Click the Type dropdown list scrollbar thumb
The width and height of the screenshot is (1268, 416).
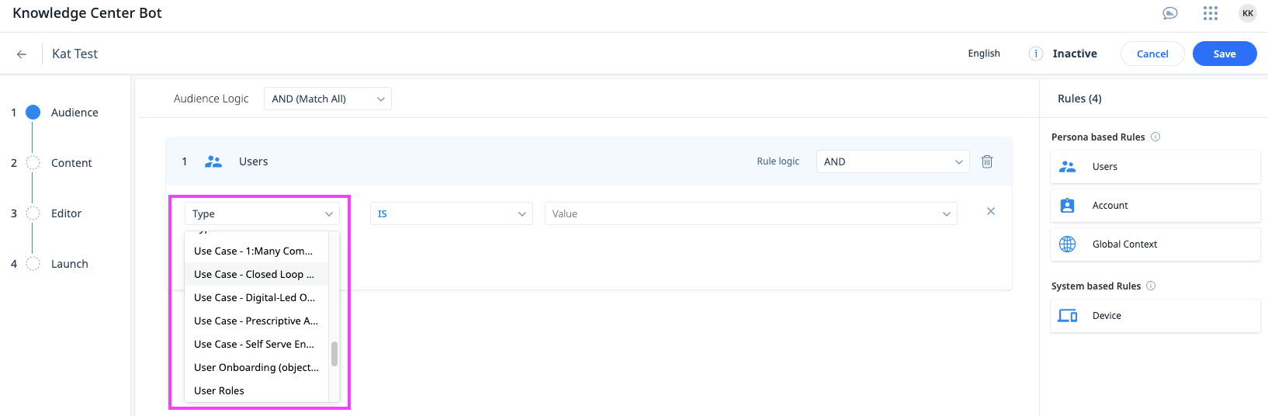coord(334,354)
